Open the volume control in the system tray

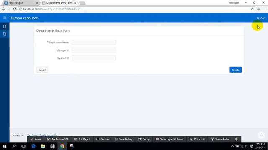point(246,146)
